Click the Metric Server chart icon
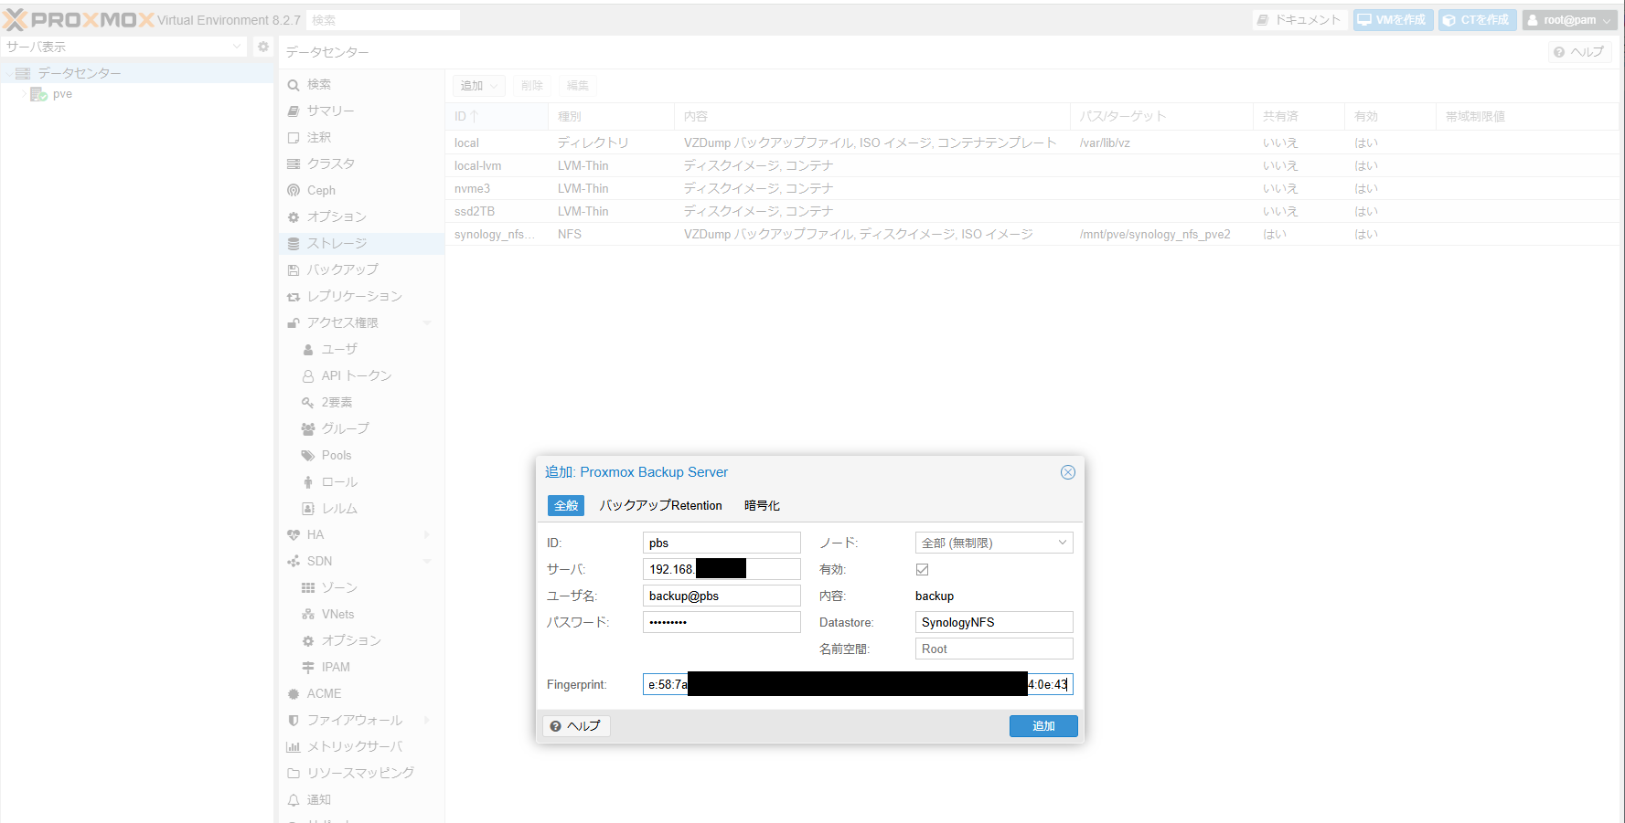The height and width of the screenshot is (823, 1625). (294, 746)
